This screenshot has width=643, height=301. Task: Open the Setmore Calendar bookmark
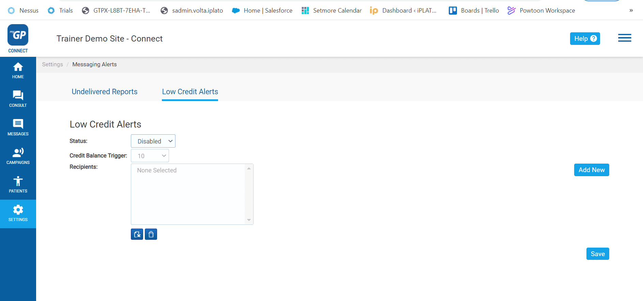click(332, 11)
